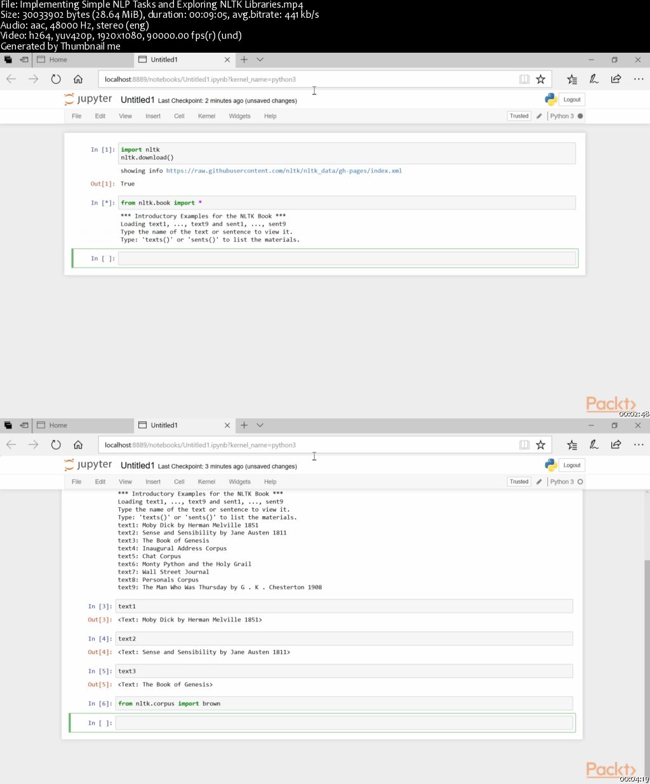The image size is (650, 784).
Task: Click output '<Text: The Book of Genesis>'
Action: tap(165, 684)
